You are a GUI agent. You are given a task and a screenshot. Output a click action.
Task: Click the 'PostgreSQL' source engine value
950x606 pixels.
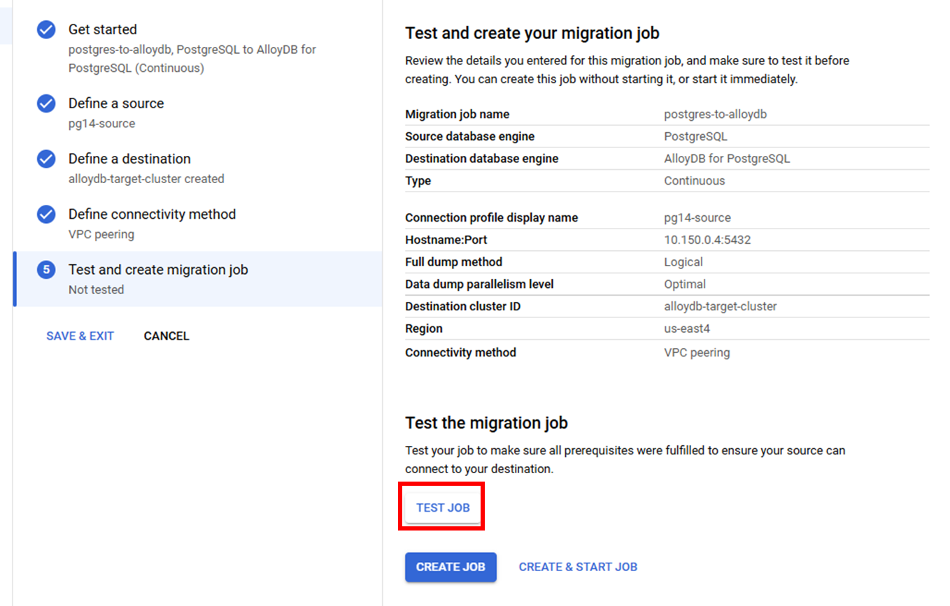695,136
